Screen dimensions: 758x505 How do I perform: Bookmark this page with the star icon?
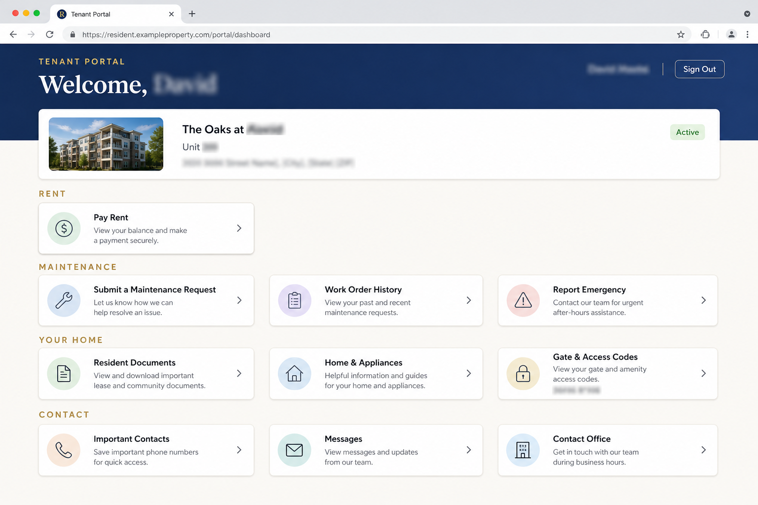681,35
